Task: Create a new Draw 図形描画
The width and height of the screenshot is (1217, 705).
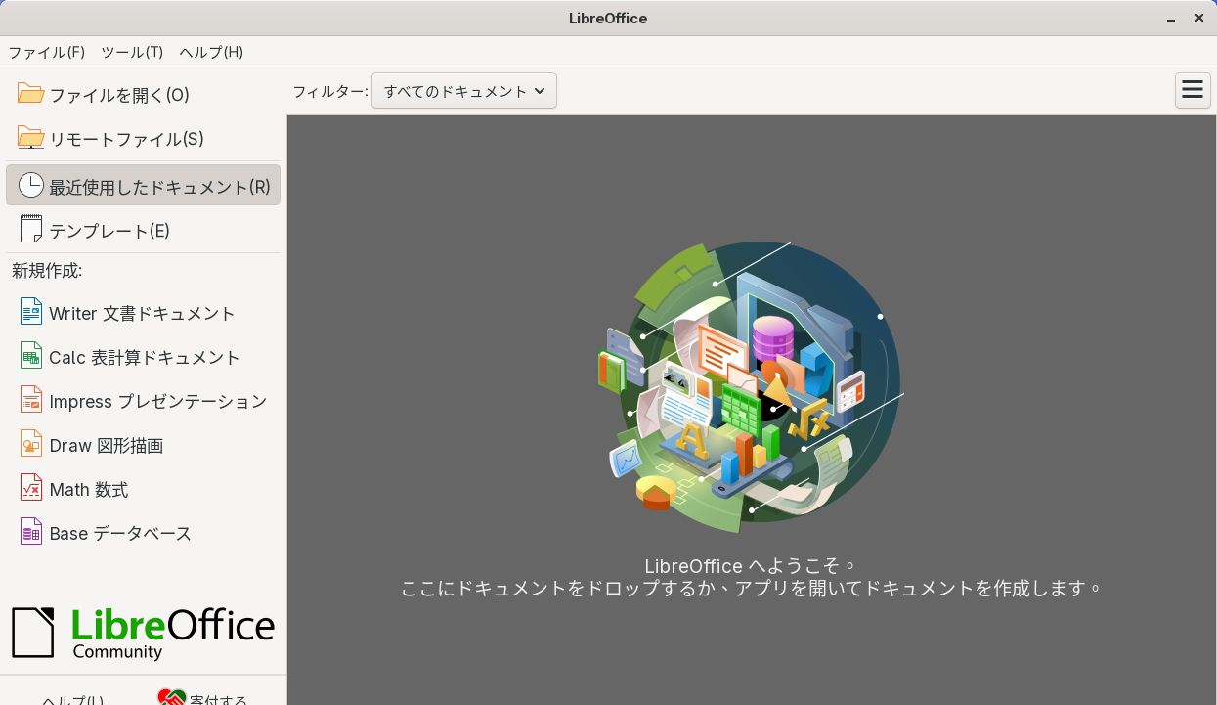Action: [143, 445]
